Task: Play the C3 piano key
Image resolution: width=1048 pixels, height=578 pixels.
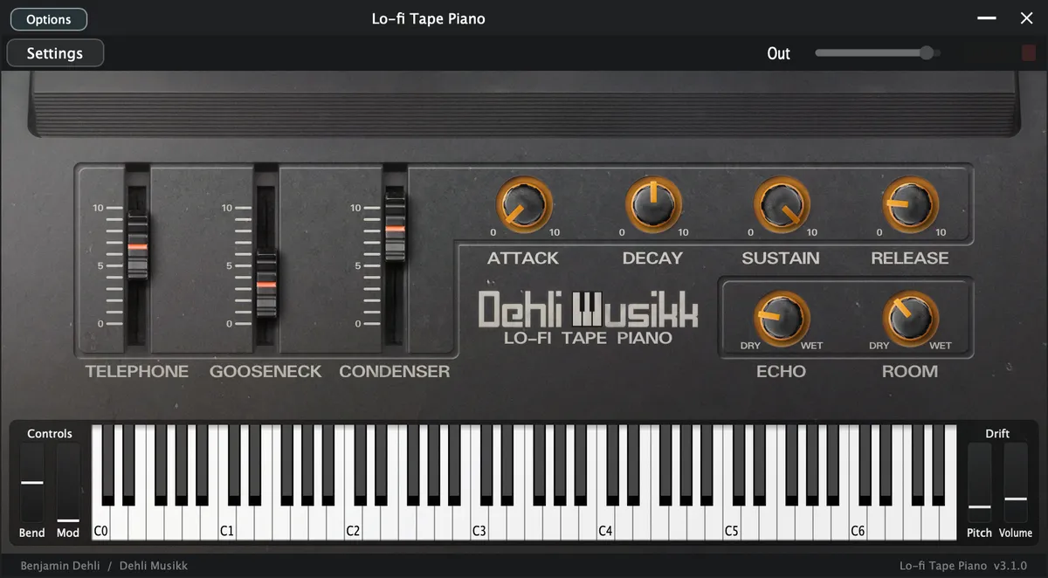Action: (479, 524)
